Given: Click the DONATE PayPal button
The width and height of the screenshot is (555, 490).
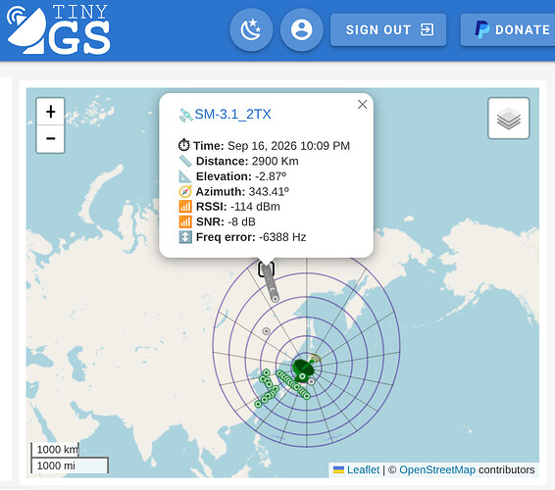Looking at the screenshot, I should click(x=508, y=29).
